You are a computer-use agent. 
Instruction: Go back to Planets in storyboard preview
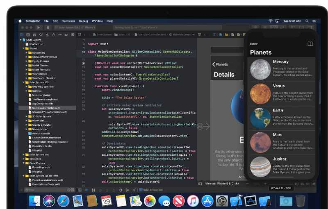(x=220, y=64)
